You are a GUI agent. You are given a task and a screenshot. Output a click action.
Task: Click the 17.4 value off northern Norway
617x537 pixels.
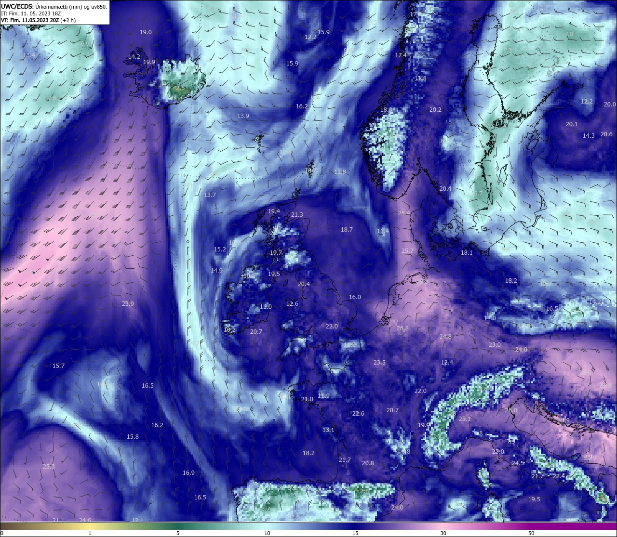coord(401,55)
